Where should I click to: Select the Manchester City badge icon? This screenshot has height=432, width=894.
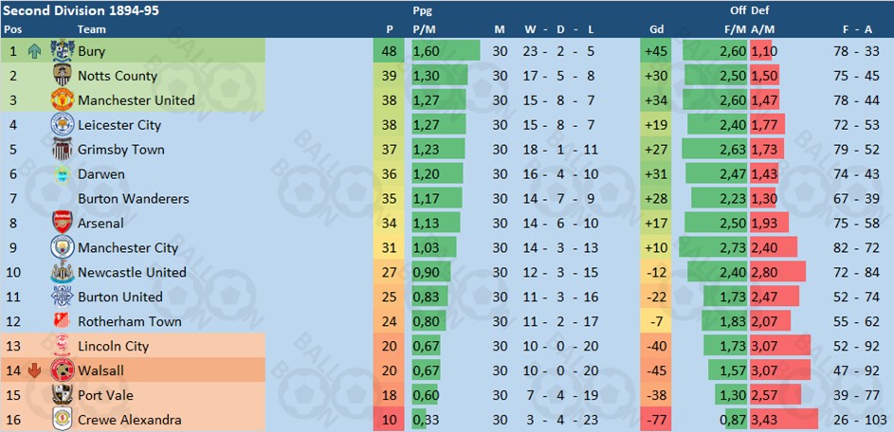coord(63,247)
